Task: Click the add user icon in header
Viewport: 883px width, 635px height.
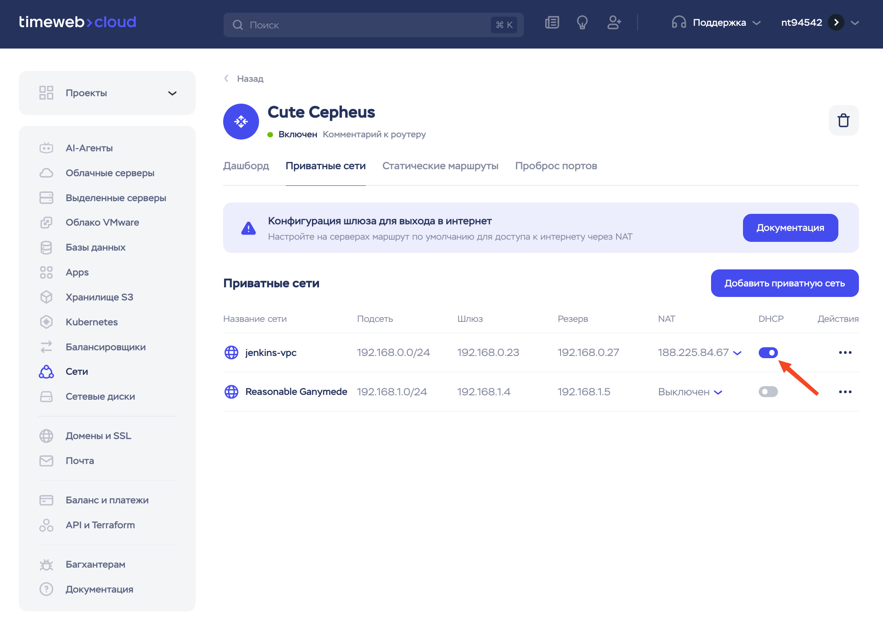Action: coord(614,23)
